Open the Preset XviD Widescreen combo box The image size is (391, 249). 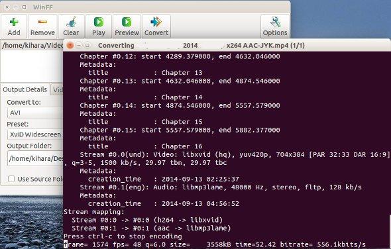coord(35,134)
